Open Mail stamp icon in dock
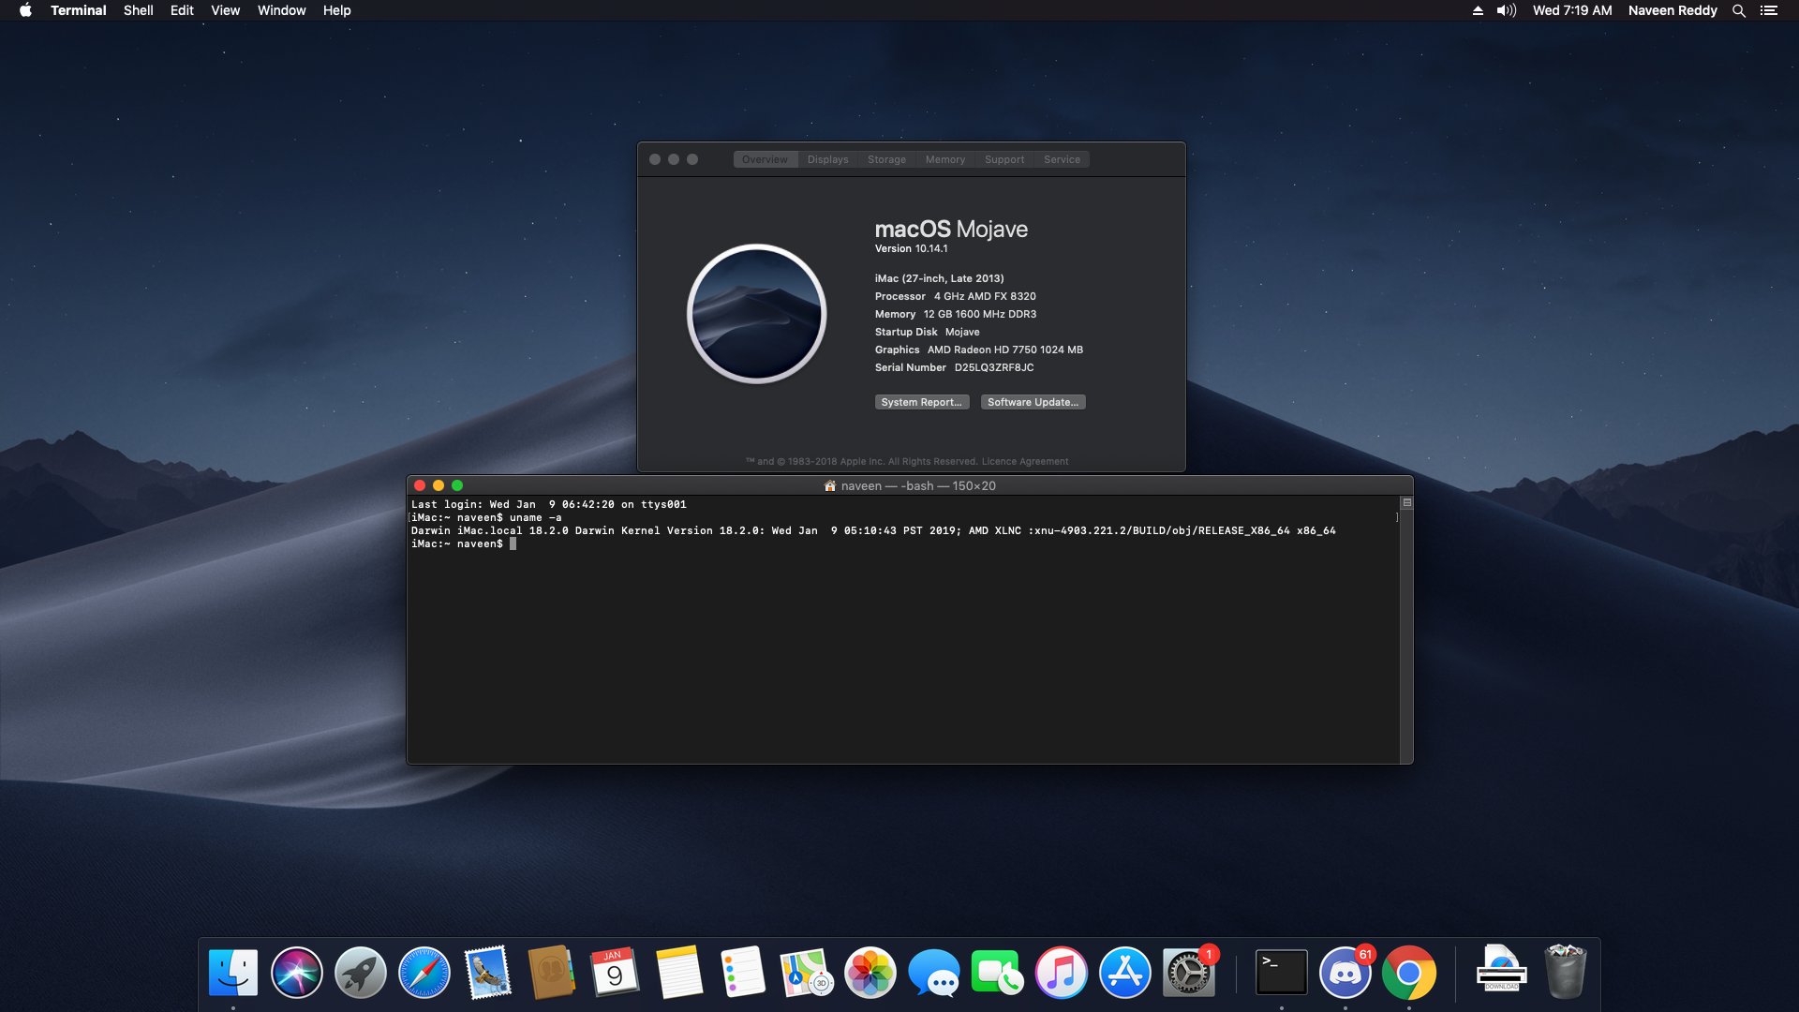 [x=487, y=973]
